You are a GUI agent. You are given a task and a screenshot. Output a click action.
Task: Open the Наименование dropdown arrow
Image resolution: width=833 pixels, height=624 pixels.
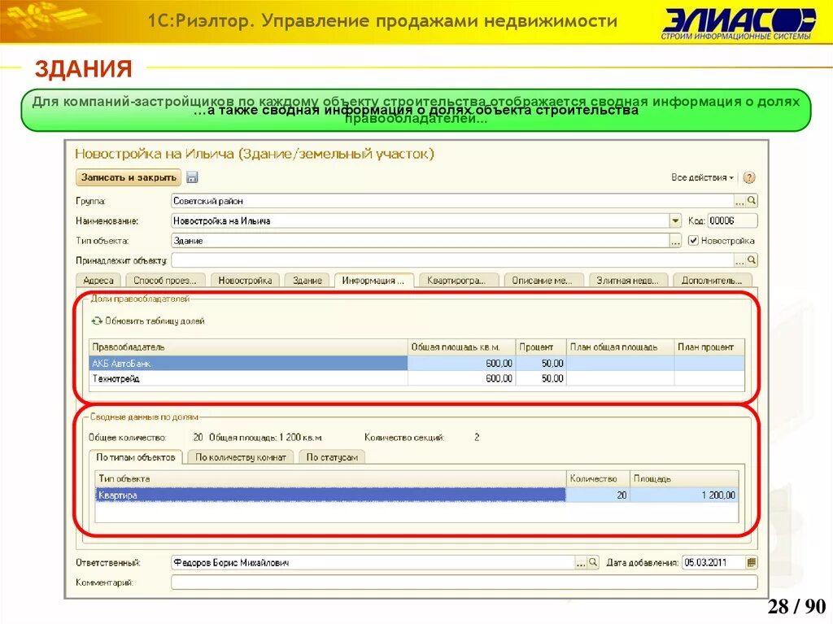(674, 220)
